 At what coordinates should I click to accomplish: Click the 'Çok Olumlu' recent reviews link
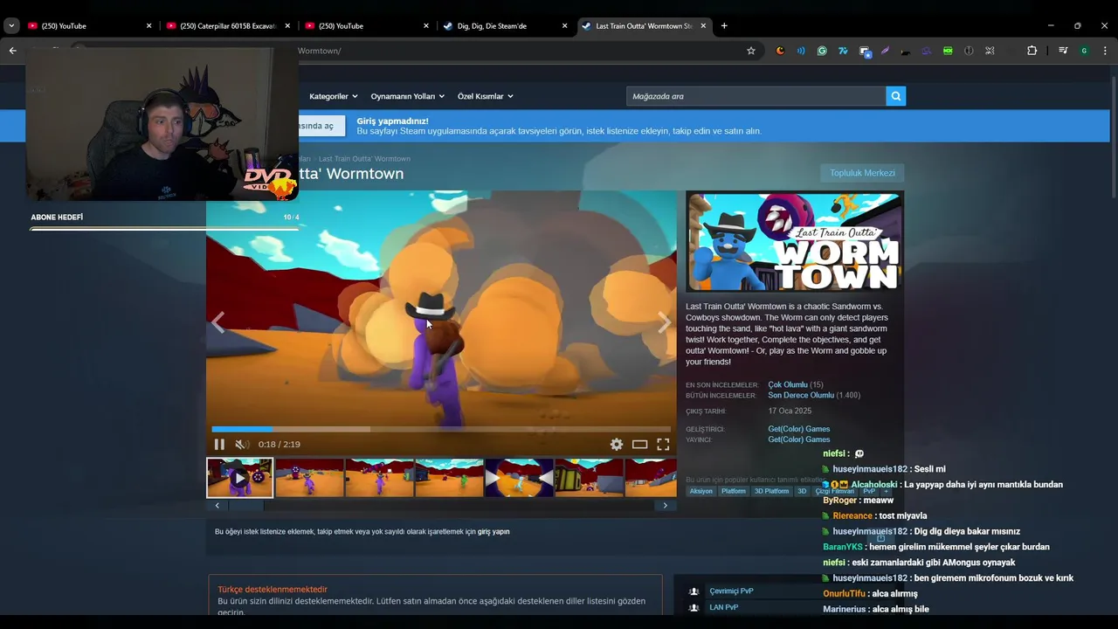(x=788, y=384)
